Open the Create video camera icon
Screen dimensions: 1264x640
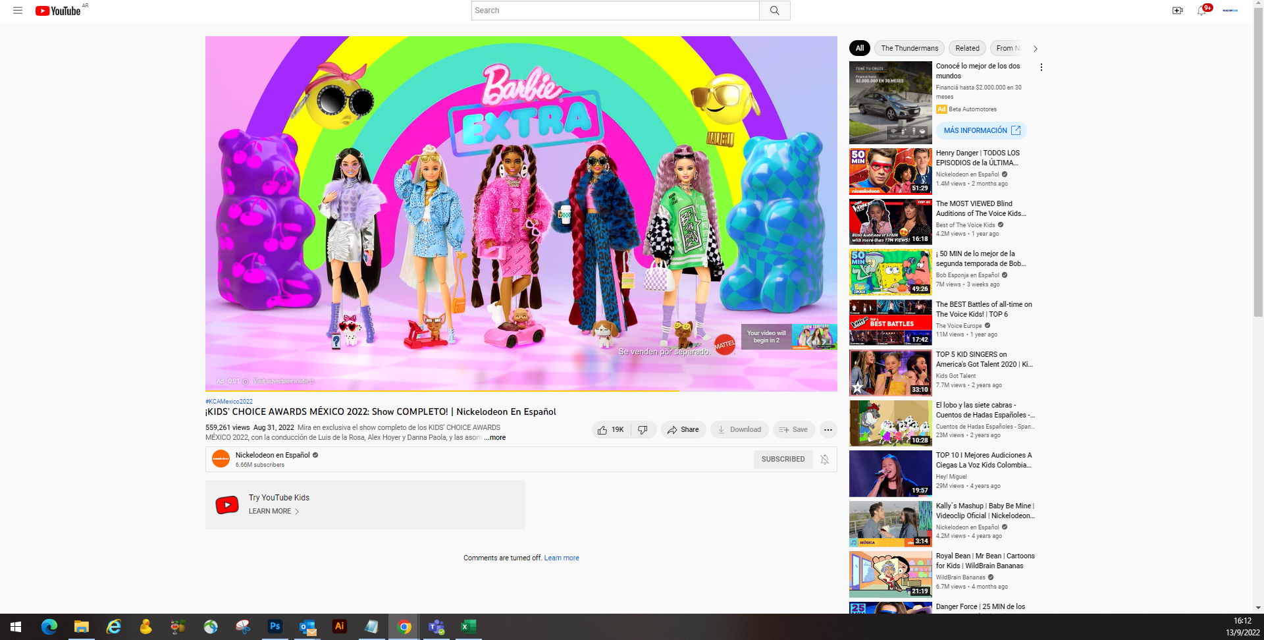[x=1177, y=11]
